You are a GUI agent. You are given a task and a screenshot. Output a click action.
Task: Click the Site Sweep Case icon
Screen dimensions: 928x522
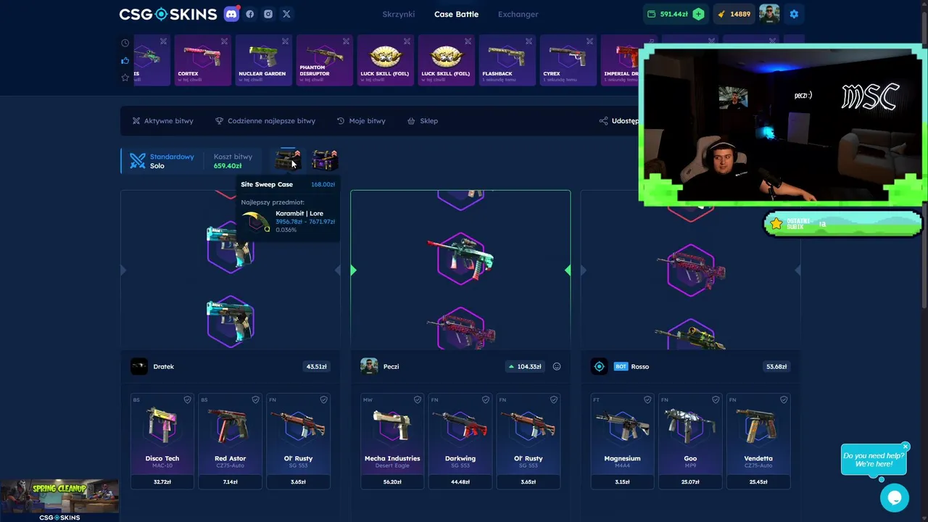[288, 159]
